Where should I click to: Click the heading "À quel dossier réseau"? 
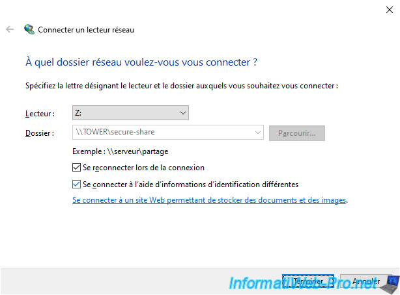(x=141, y=62)
